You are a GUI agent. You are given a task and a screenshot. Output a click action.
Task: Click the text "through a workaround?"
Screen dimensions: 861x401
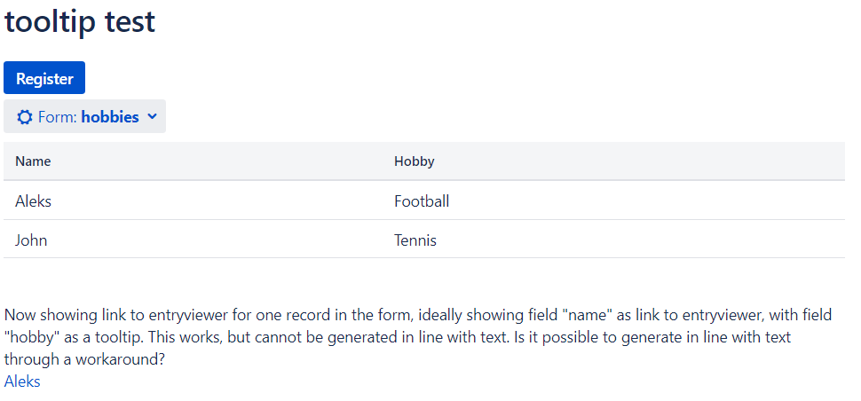[x=84, y=359]
